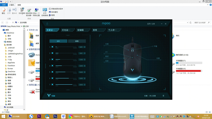Toggle DPI level 7 enable icon
This screenshot has width=212, height=119.
click(53, 85)
